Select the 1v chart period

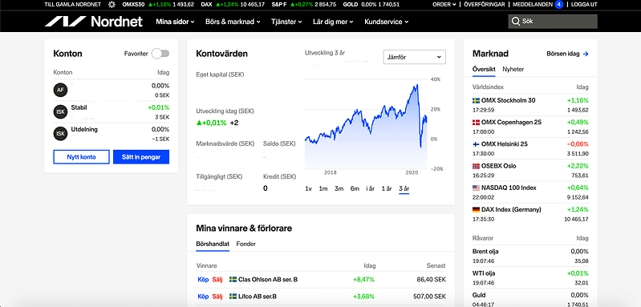click(x=309, y=188)
